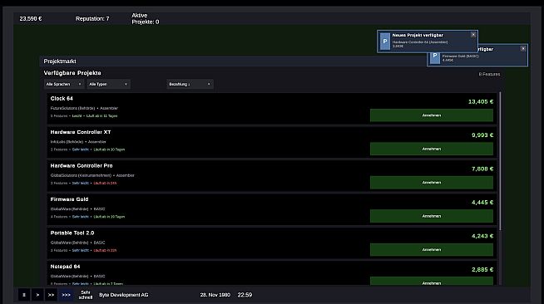Click the P icon in Hardware Controller 64 notification
544x304 pixels.
point(385,42)
